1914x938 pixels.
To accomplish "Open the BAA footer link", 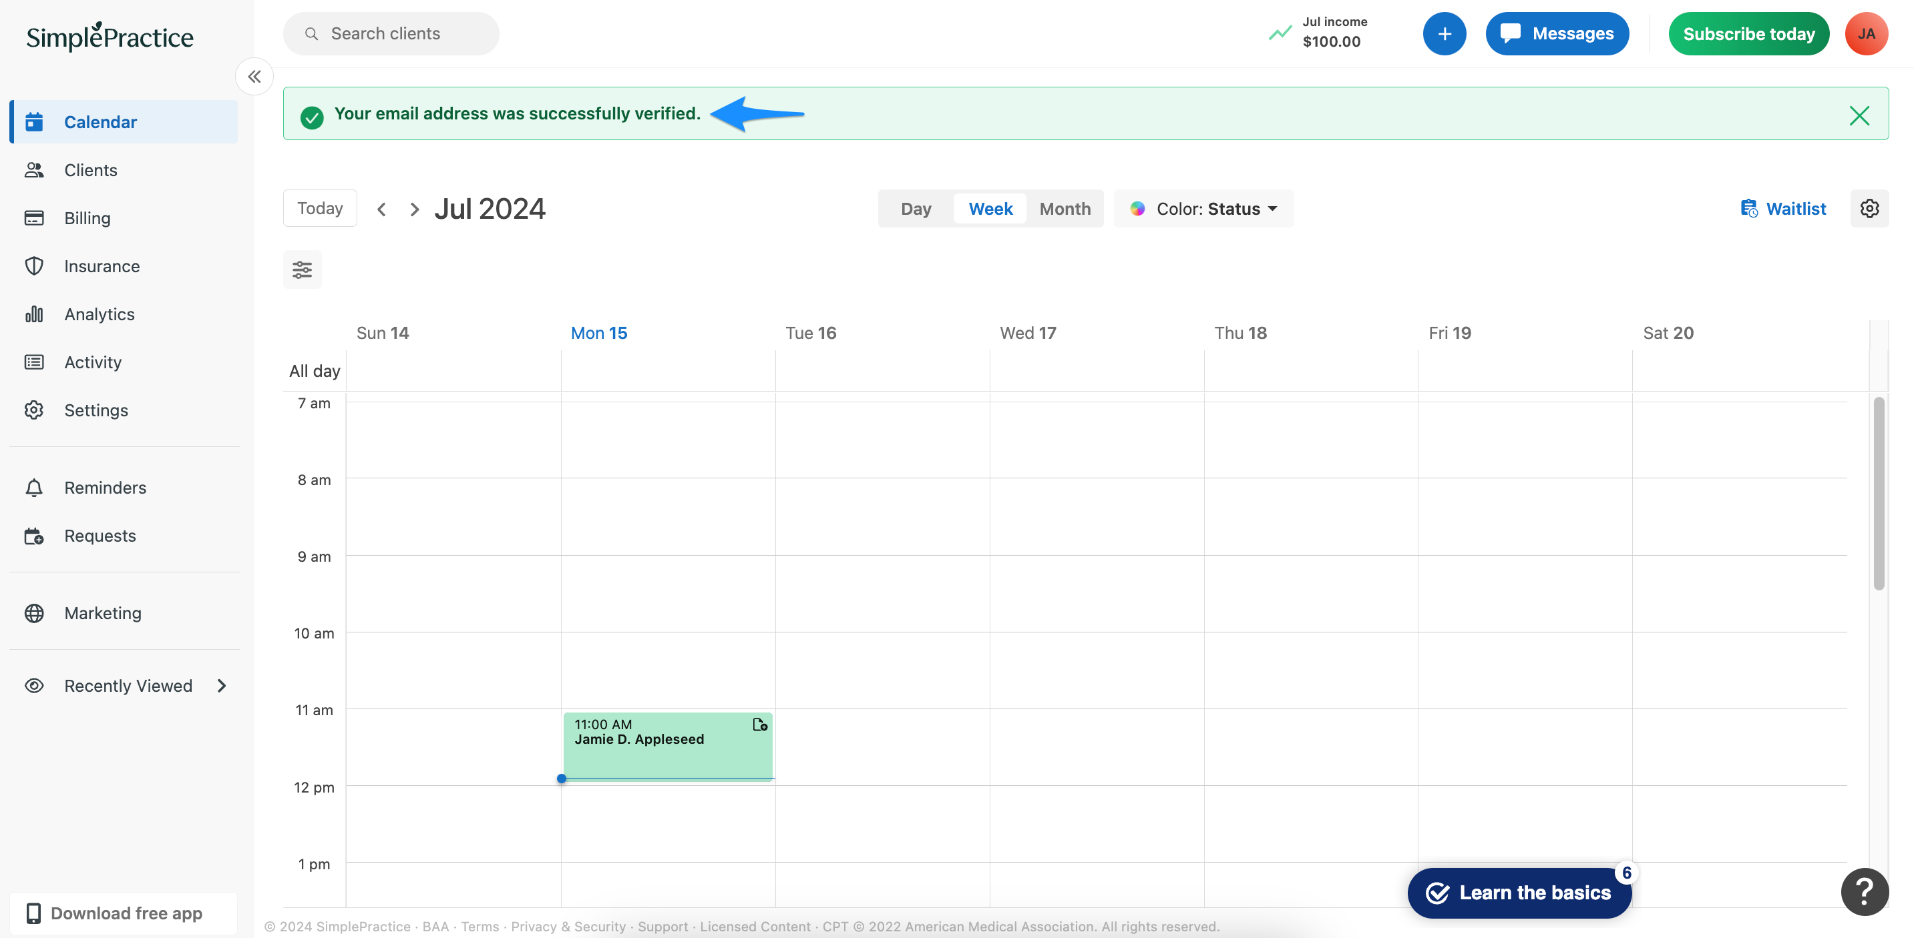I will (x=435, y=926).
